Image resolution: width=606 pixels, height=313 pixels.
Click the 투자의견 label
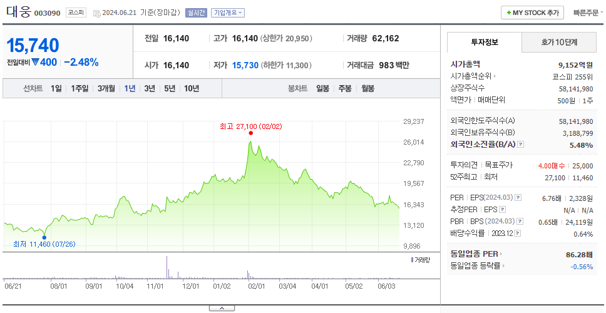464,165
